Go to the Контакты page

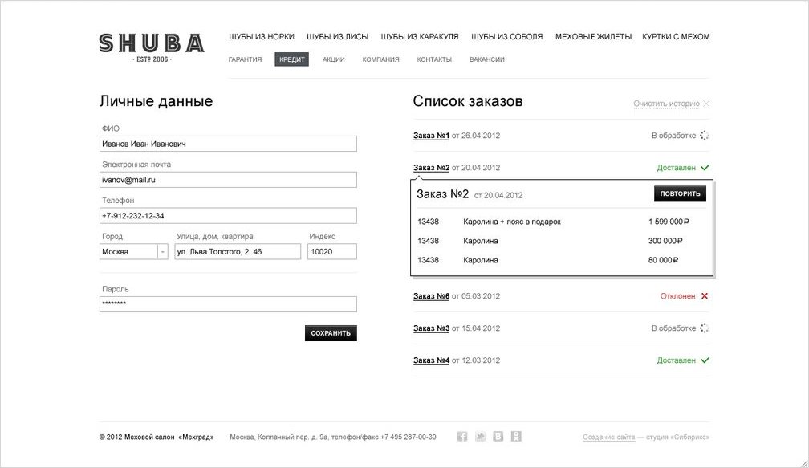pyautogui.click(x=434, y=59)
